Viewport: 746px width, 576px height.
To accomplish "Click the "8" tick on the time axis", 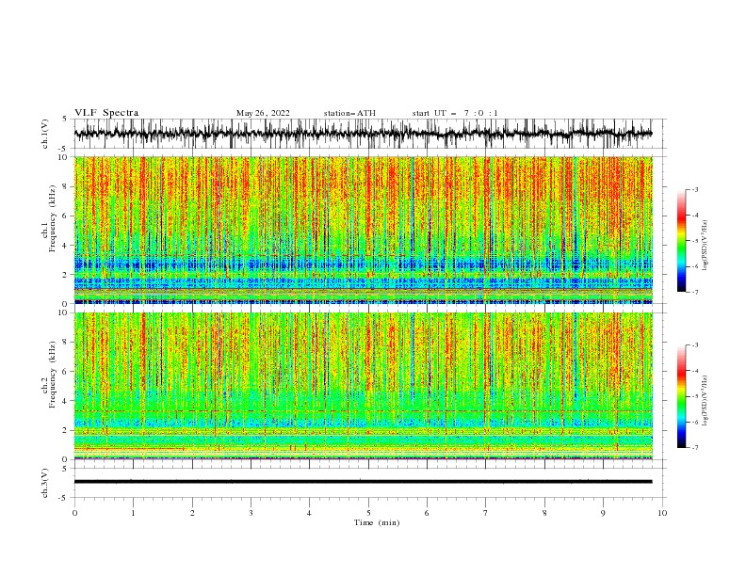I will point(544,513).
